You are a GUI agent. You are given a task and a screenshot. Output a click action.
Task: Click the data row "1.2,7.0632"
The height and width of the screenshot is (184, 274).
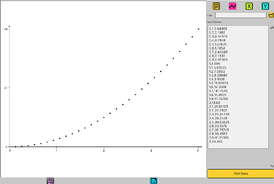pos(217,72)
